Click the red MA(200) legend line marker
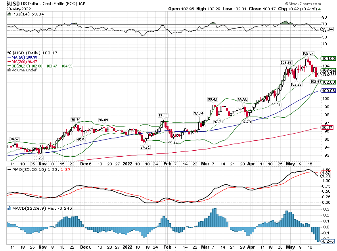Screen dimensions: 337x251 pos(10,61)
